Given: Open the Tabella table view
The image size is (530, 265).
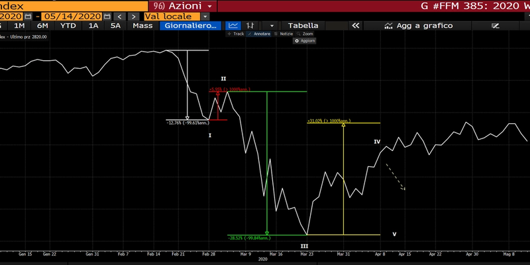Looking at the screenshot, I should point(303,26).
